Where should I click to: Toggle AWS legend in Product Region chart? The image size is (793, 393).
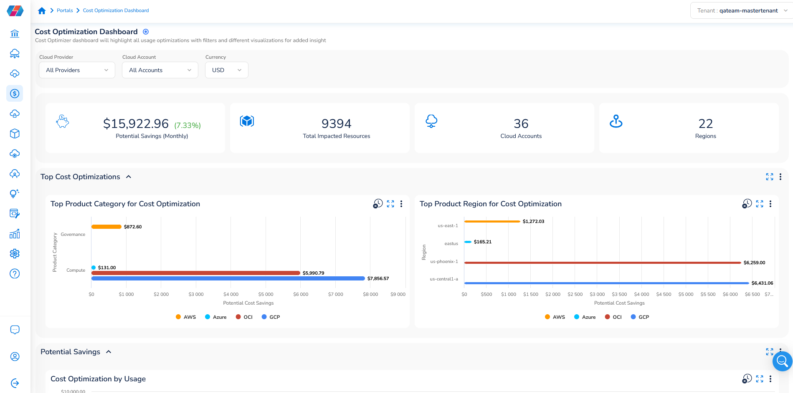coord(555,317)
